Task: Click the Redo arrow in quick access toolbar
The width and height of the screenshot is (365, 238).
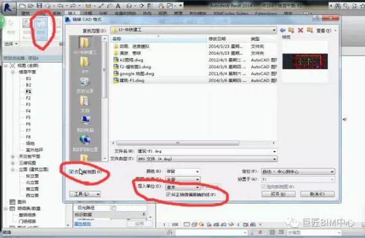Action: 73,6
